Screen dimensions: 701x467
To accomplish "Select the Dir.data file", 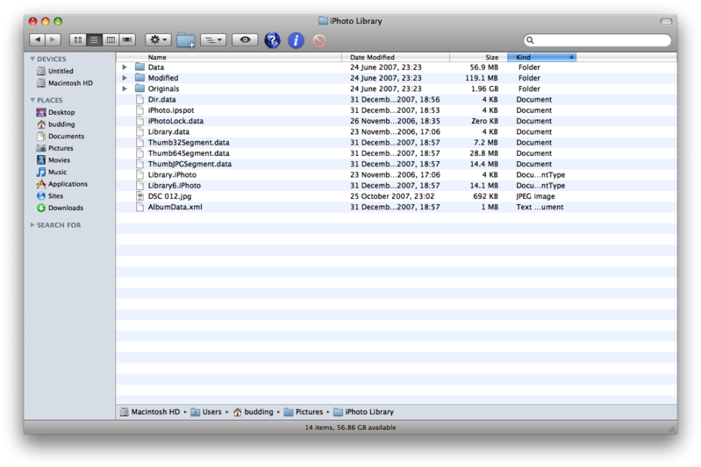I will (396, 100).
